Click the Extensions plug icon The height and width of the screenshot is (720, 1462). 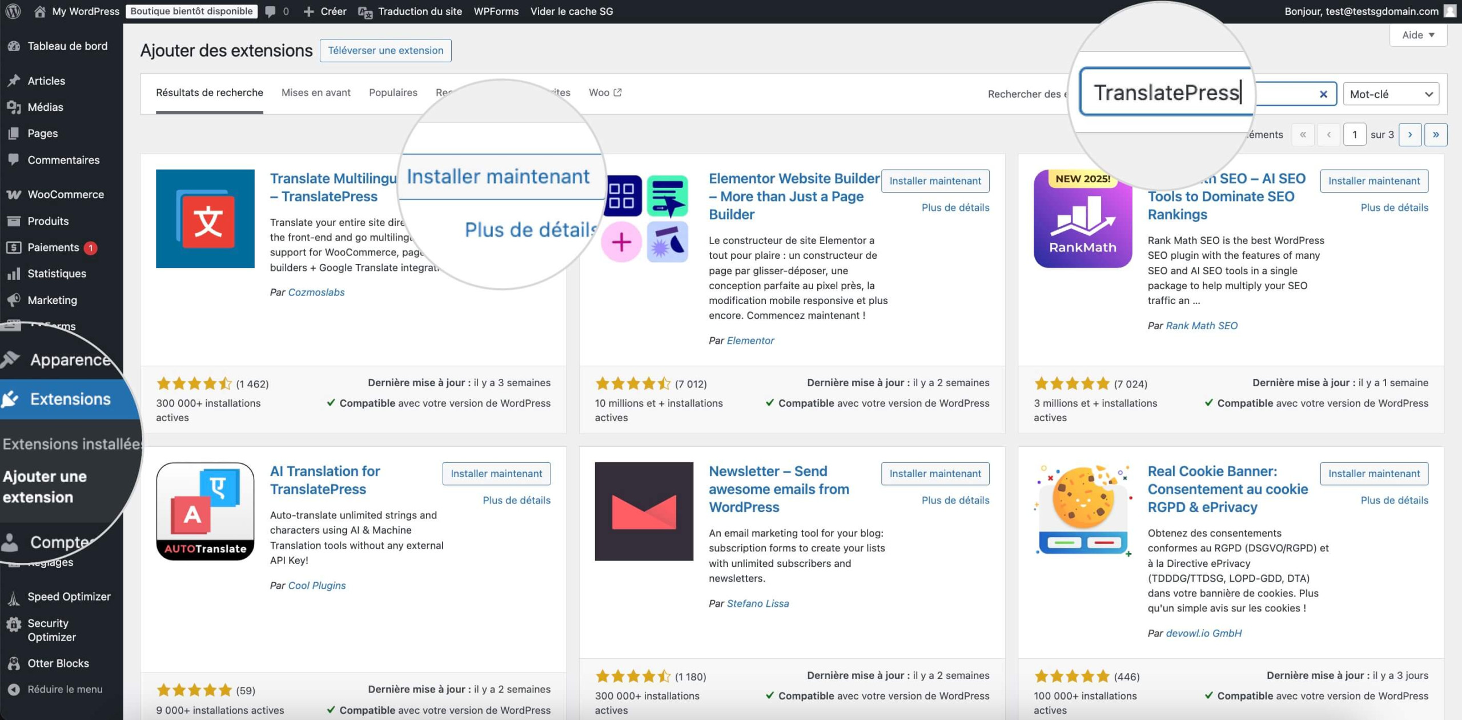coord(10,399)
